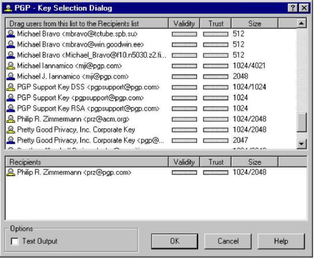Click key icon for Michael Bravo mbravo@win.goodwin.ee
The image size is (314, 259).
tap(10, 44)
